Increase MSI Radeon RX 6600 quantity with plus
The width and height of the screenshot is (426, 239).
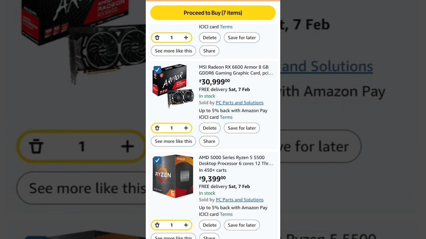(186, 128)
